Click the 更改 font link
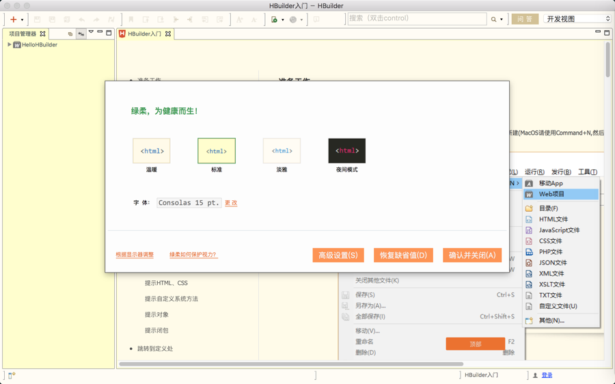 click(231, 203)
